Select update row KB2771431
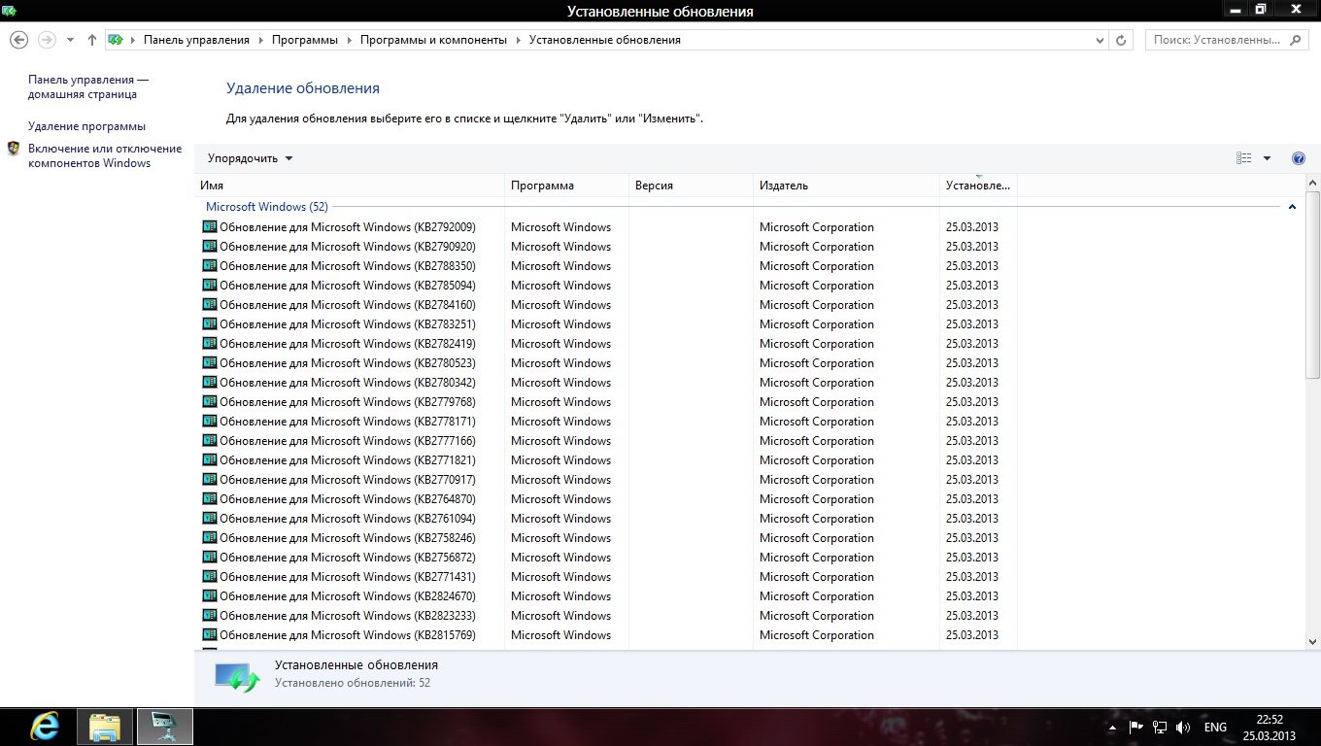The width and height of the screenshot is (1321, 746). [608, 577]
